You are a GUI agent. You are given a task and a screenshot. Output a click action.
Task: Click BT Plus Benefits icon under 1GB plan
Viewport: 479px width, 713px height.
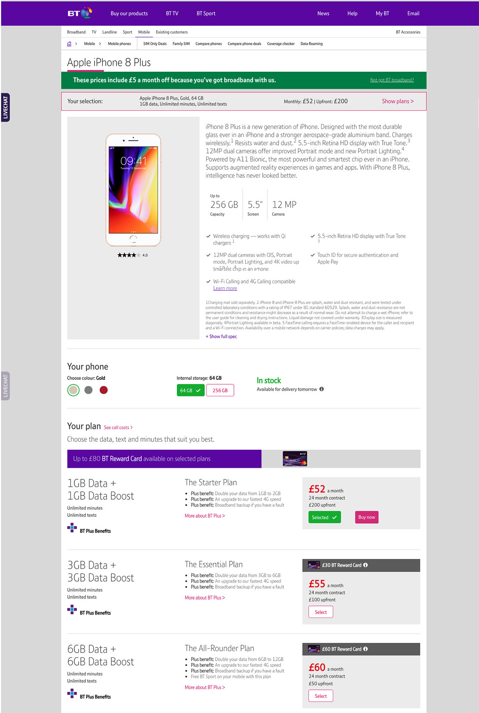click(72, 528)
